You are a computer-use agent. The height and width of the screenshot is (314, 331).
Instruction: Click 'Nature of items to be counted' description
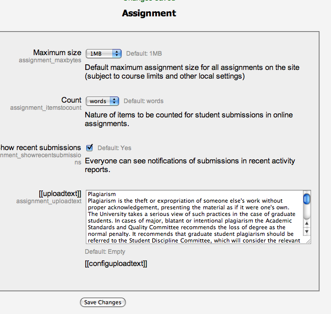(x=188, y=119)
